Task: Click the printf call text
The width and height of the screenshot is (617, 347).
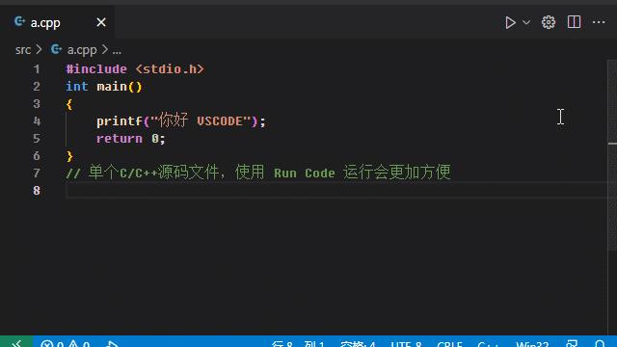Action: pos(120,121)
